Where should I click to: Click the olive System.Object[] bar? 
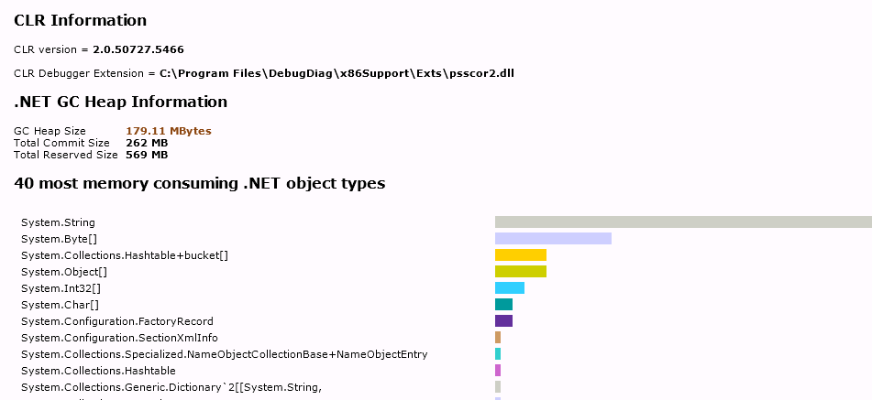tap(520, 271)
